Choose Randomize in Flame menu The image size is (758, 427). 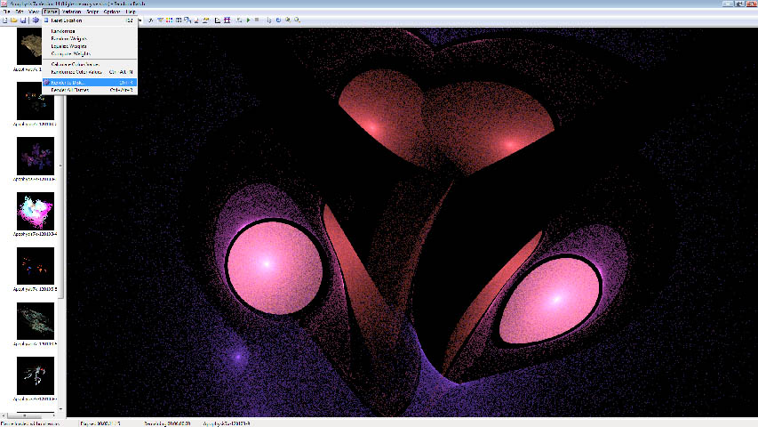click(x=90, y=31)
